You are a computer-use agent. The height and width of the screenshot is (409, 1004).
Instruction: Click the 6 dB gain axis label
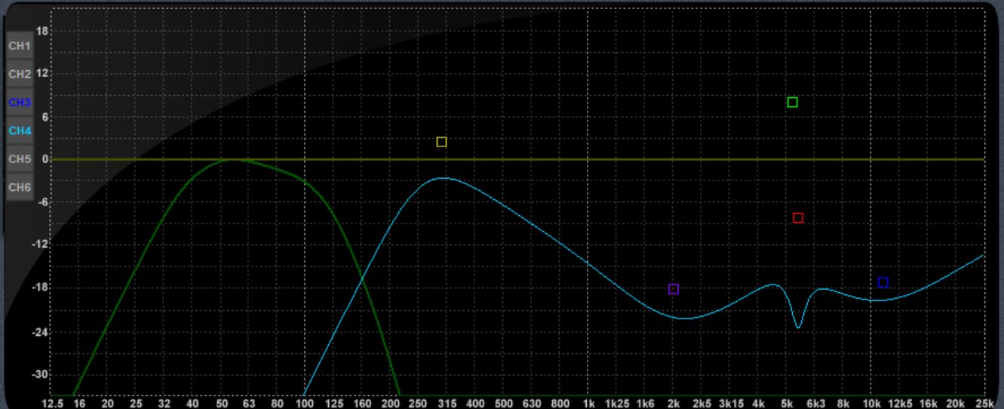(45, 117)
